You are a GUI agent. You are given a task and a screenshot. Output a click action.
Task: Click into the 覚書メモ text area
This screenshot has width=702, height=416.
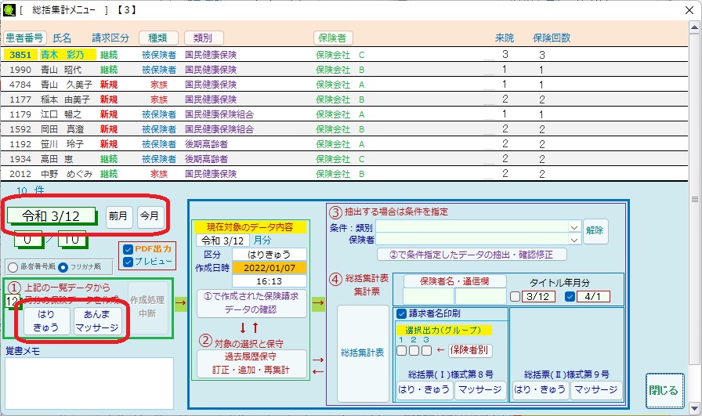(89, 383)
